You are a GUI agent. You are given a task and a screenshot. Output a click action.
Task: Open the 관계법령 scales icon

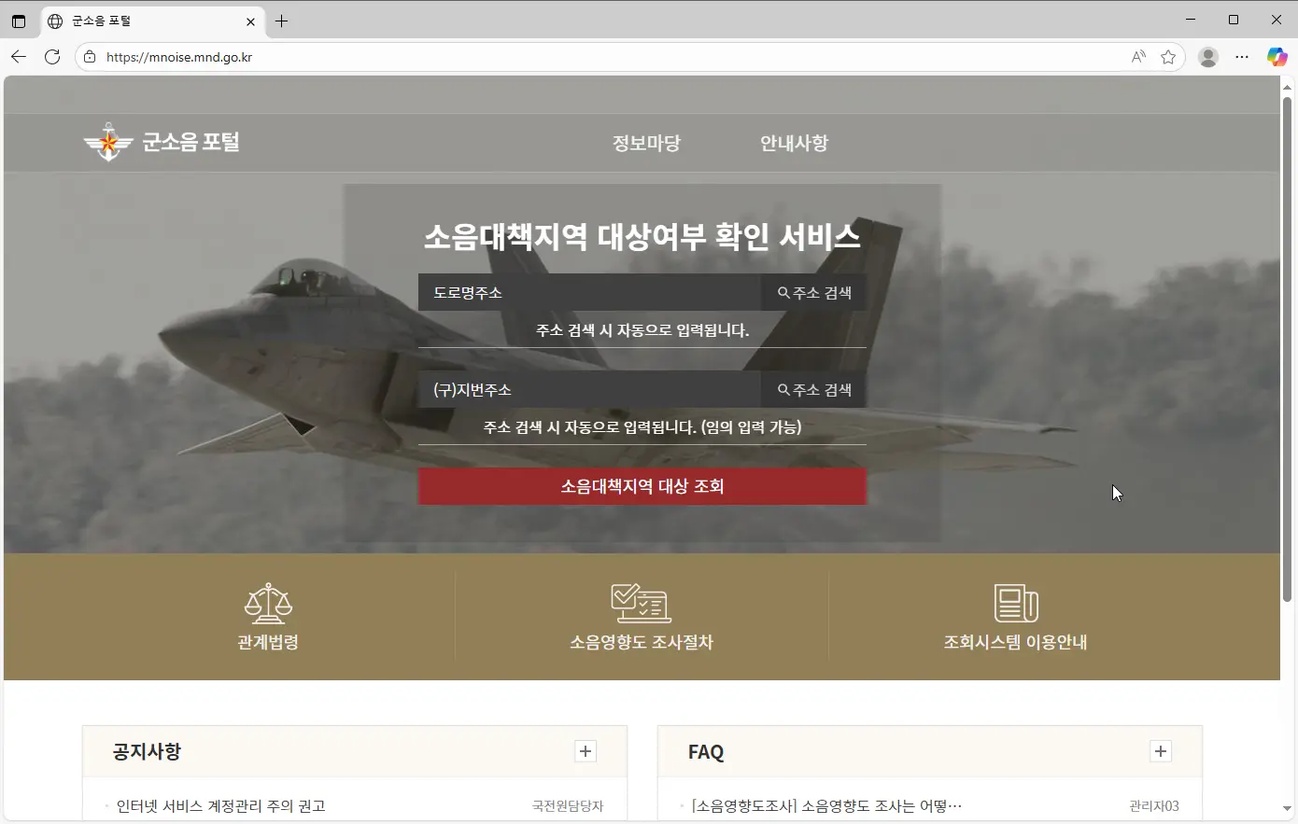coord(268,604)
